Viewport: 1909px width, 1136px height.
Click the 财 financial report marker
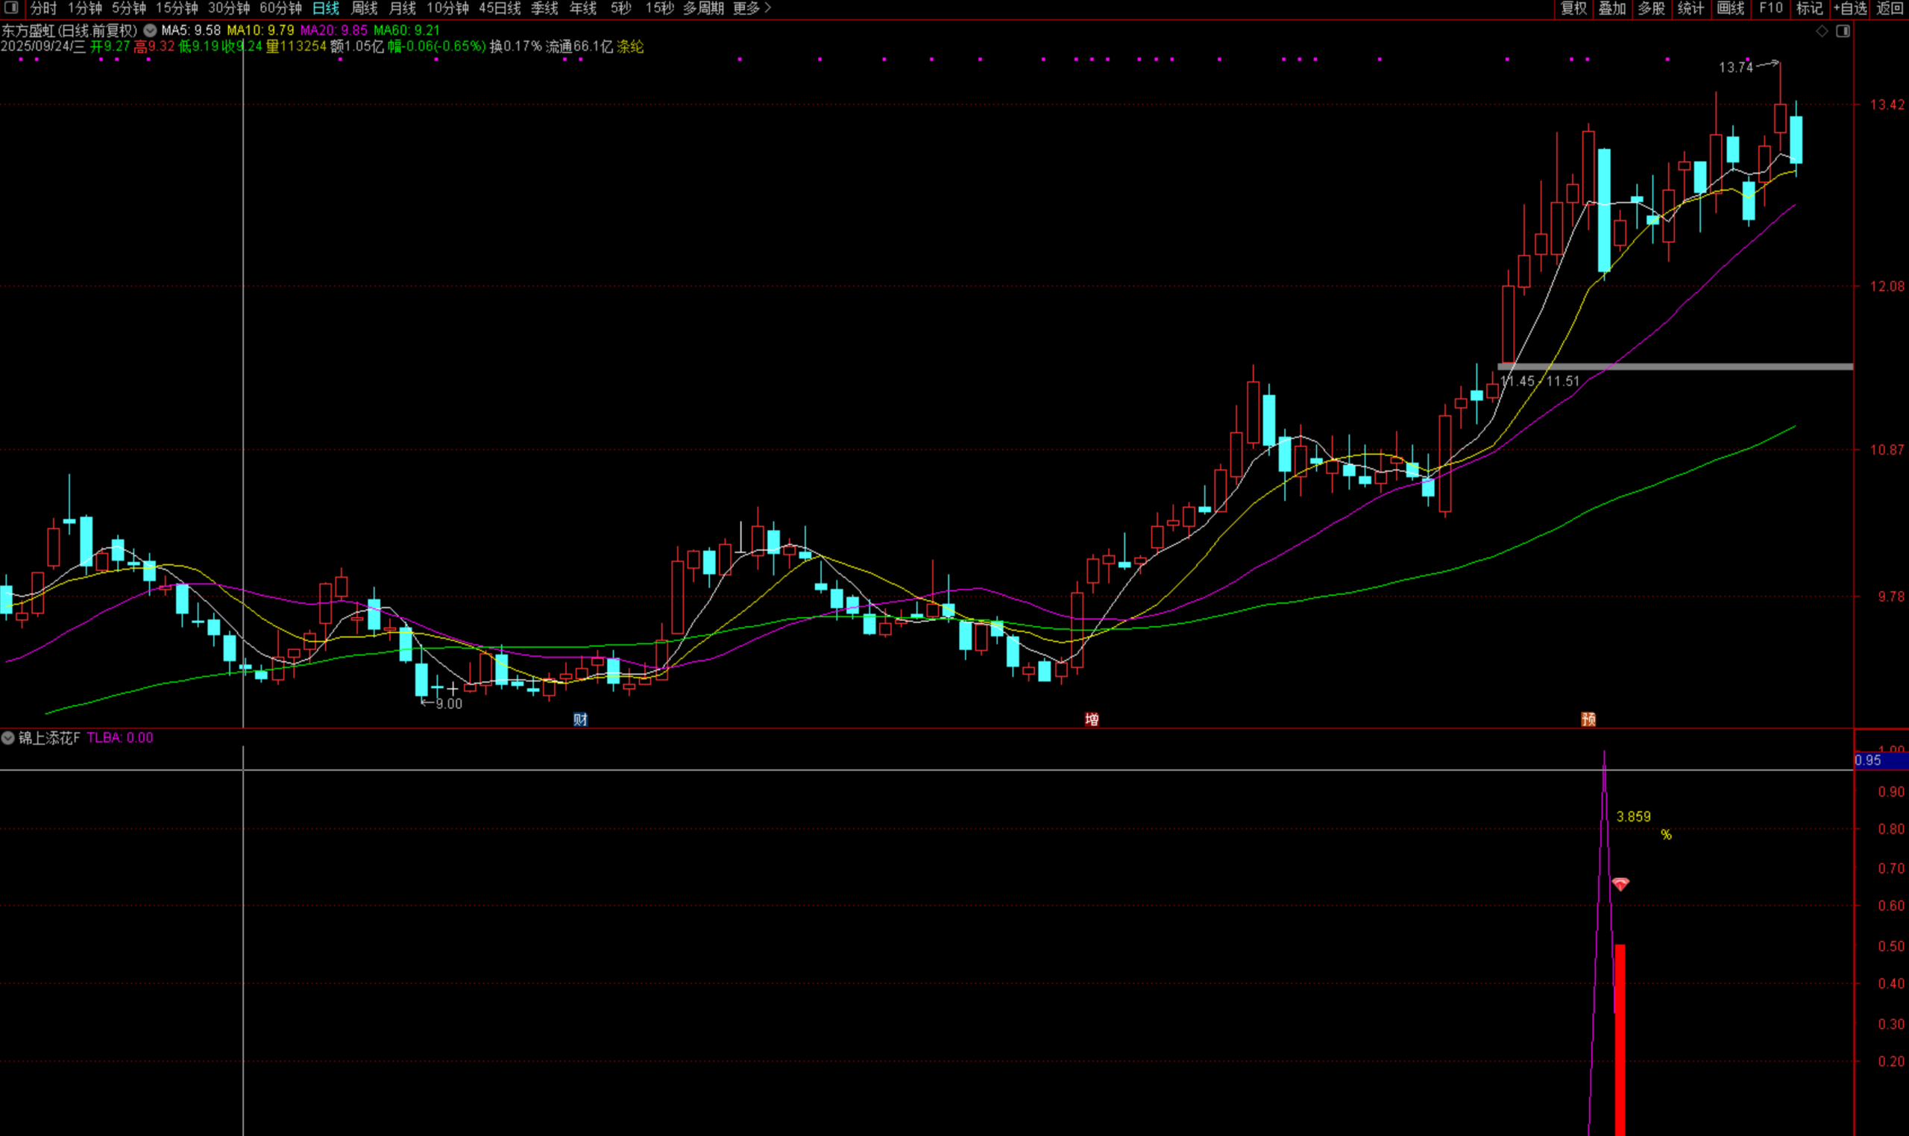(x=580, y=719)
